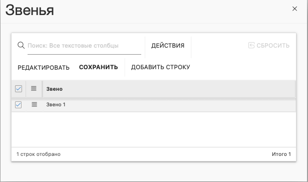Click the СБРОСИТЬ reset label

(x=273, y=46)
